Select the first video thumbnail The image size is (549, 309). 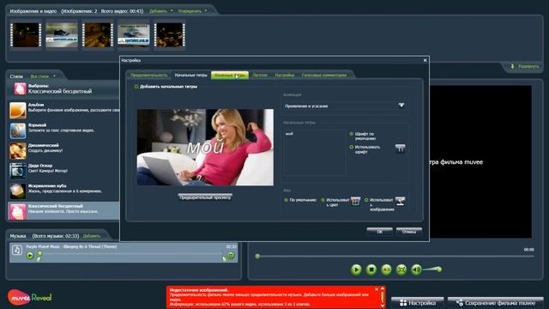pos(26,35)
